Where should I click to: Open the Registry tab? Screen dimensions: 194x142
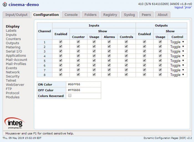click(110, 15)
